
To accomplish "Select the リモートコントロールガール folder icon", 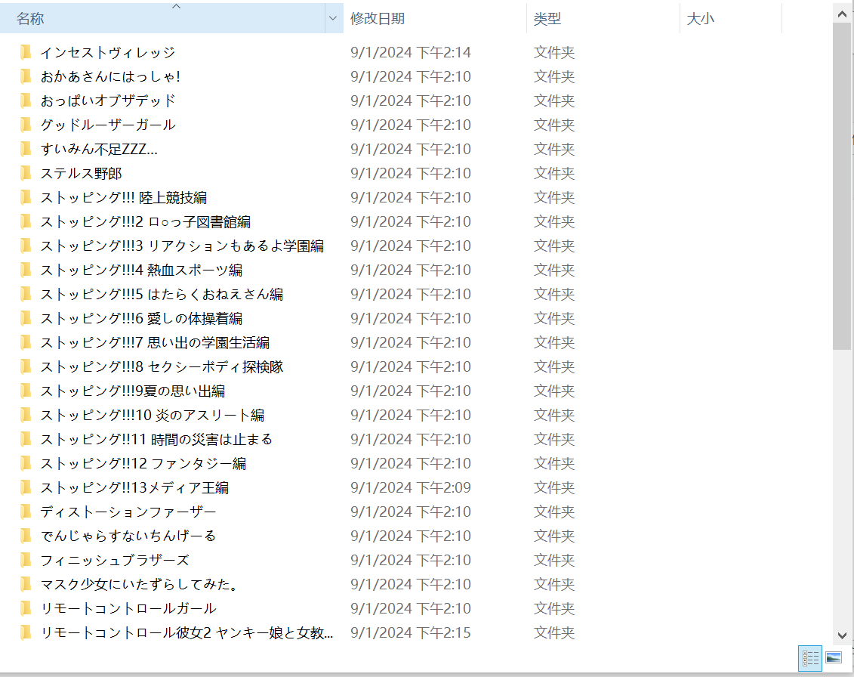I will (x=26, y=608).
